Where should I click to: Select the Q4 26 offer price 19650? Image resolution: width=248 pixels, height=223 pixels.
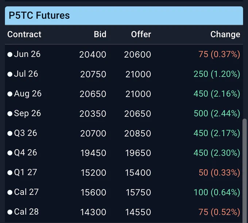click(x=138, y=153)
